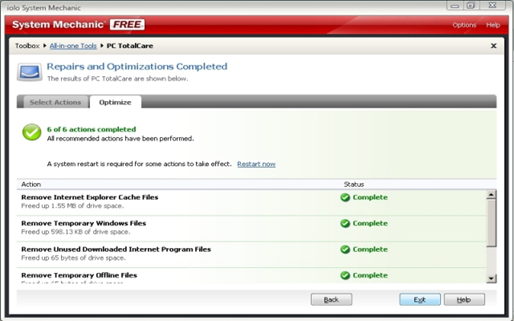
Task: Click the scrollbar up arrow
Action: coord(491,195)
